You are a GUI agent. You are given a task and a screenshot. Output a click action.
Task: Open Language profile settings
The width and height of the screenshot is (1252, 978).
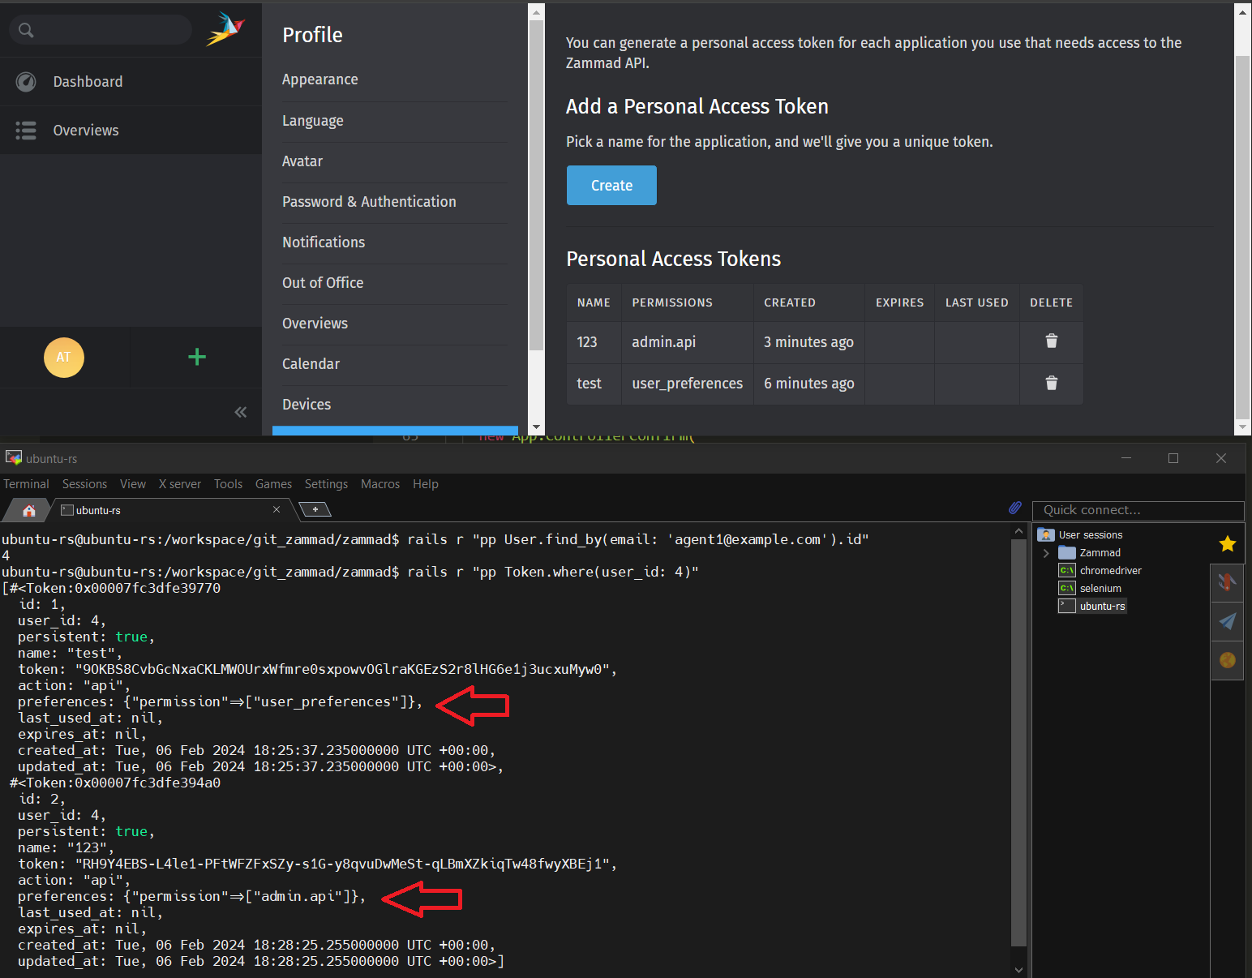pos(312,121)
